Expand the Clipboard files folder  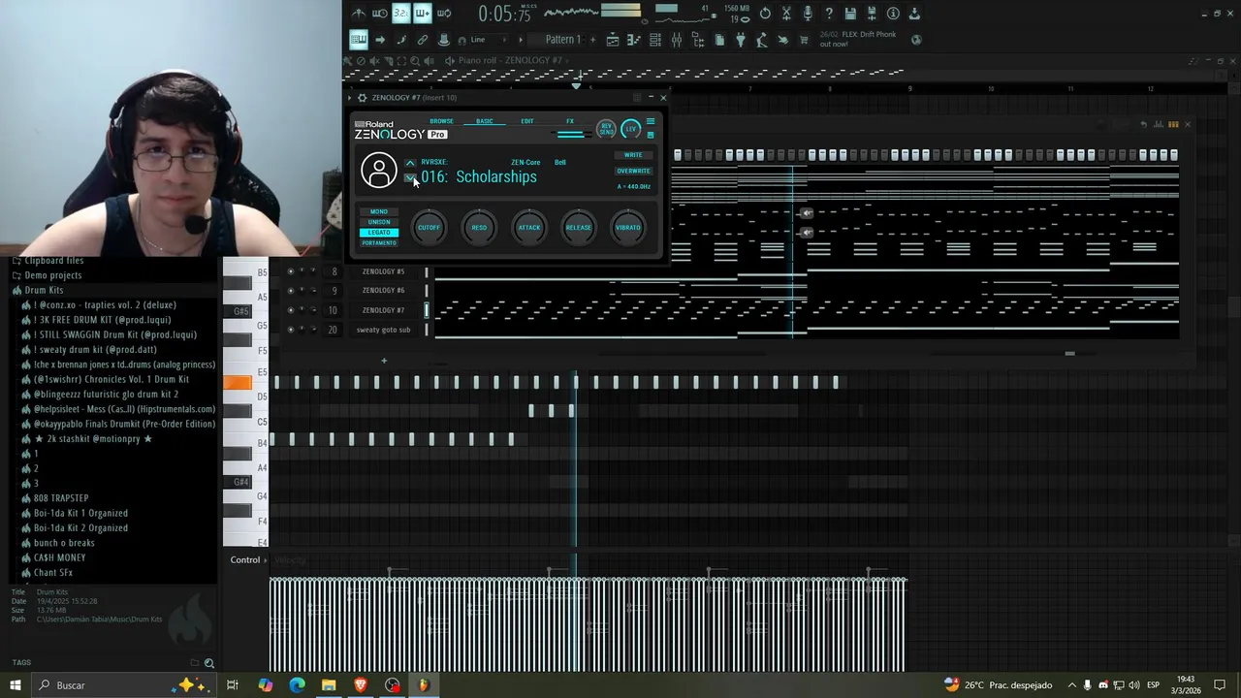pyautogui.click(x=53, y=261)
